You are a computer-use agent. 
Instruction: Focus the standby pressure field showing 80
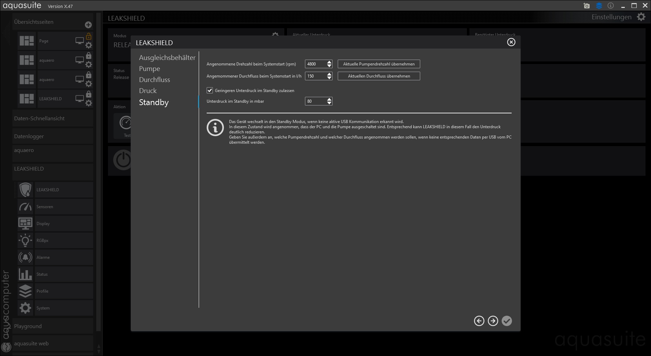point(316,101)
